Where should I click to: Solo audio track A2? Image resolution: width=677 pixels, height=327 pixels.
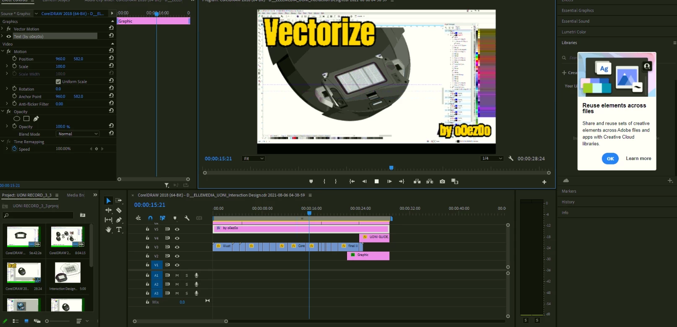coord(187,284)
